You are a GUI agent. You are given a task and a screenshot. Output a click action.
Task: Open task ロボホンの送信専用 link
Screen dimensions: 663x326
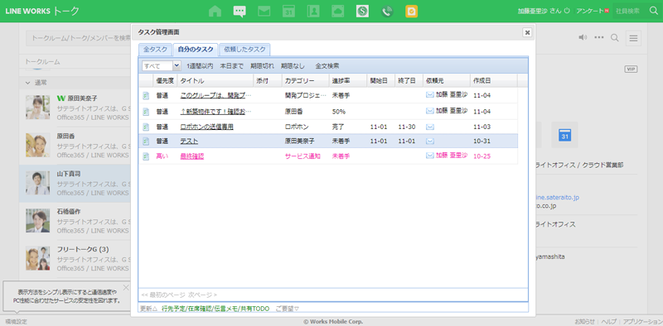point(206,127)
